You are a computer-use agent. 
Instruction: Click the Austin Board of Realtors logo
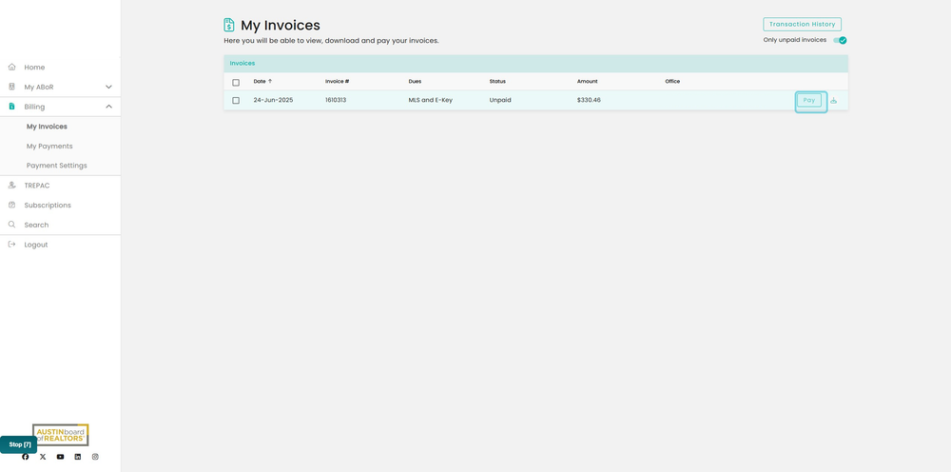pyautogui.click(x=61, y=434)
